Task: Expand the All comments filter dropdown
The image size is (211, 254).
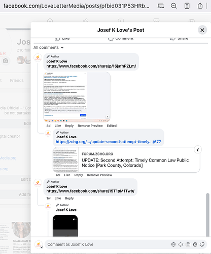Action: [x=48, y=48]
